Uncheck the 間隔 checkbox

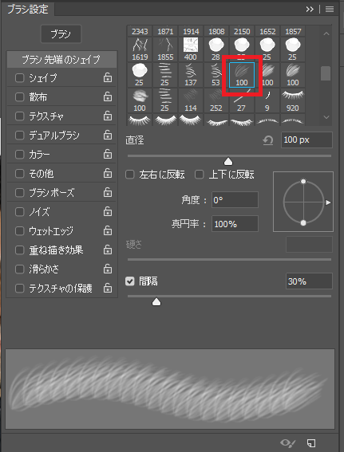pos(130,281)
